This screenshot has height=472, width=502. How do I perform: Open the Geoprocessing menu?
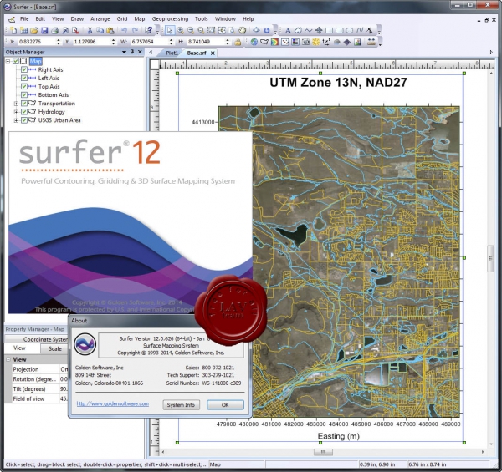tap(170, 19)
